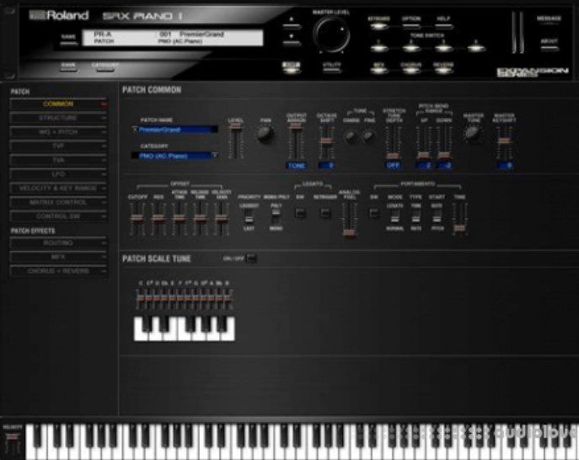
Task: Click the Portamento Type switch
Action: [415, 217]
